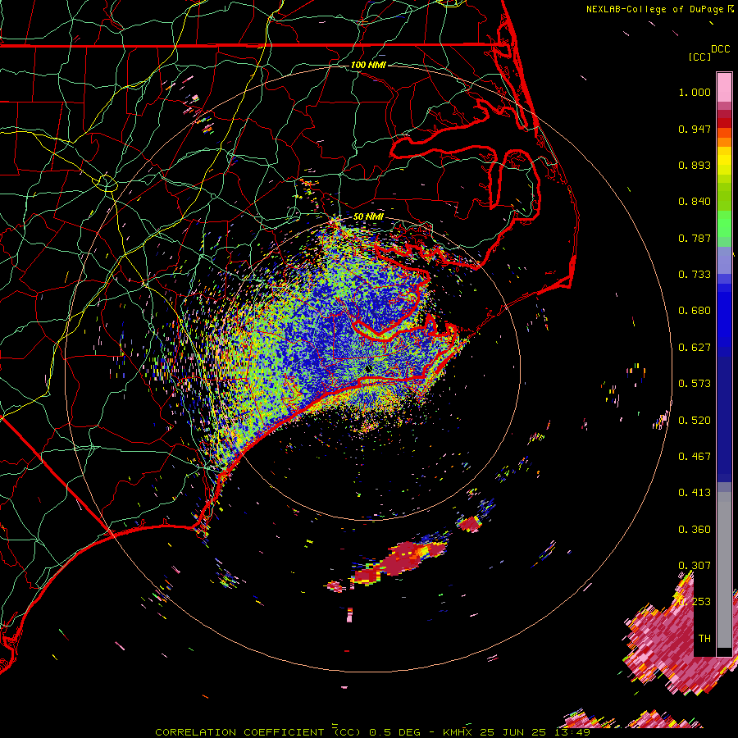Pick the light periwinkle swatch beside 0.733
This screenshot has height=738, width=738.
724,260
